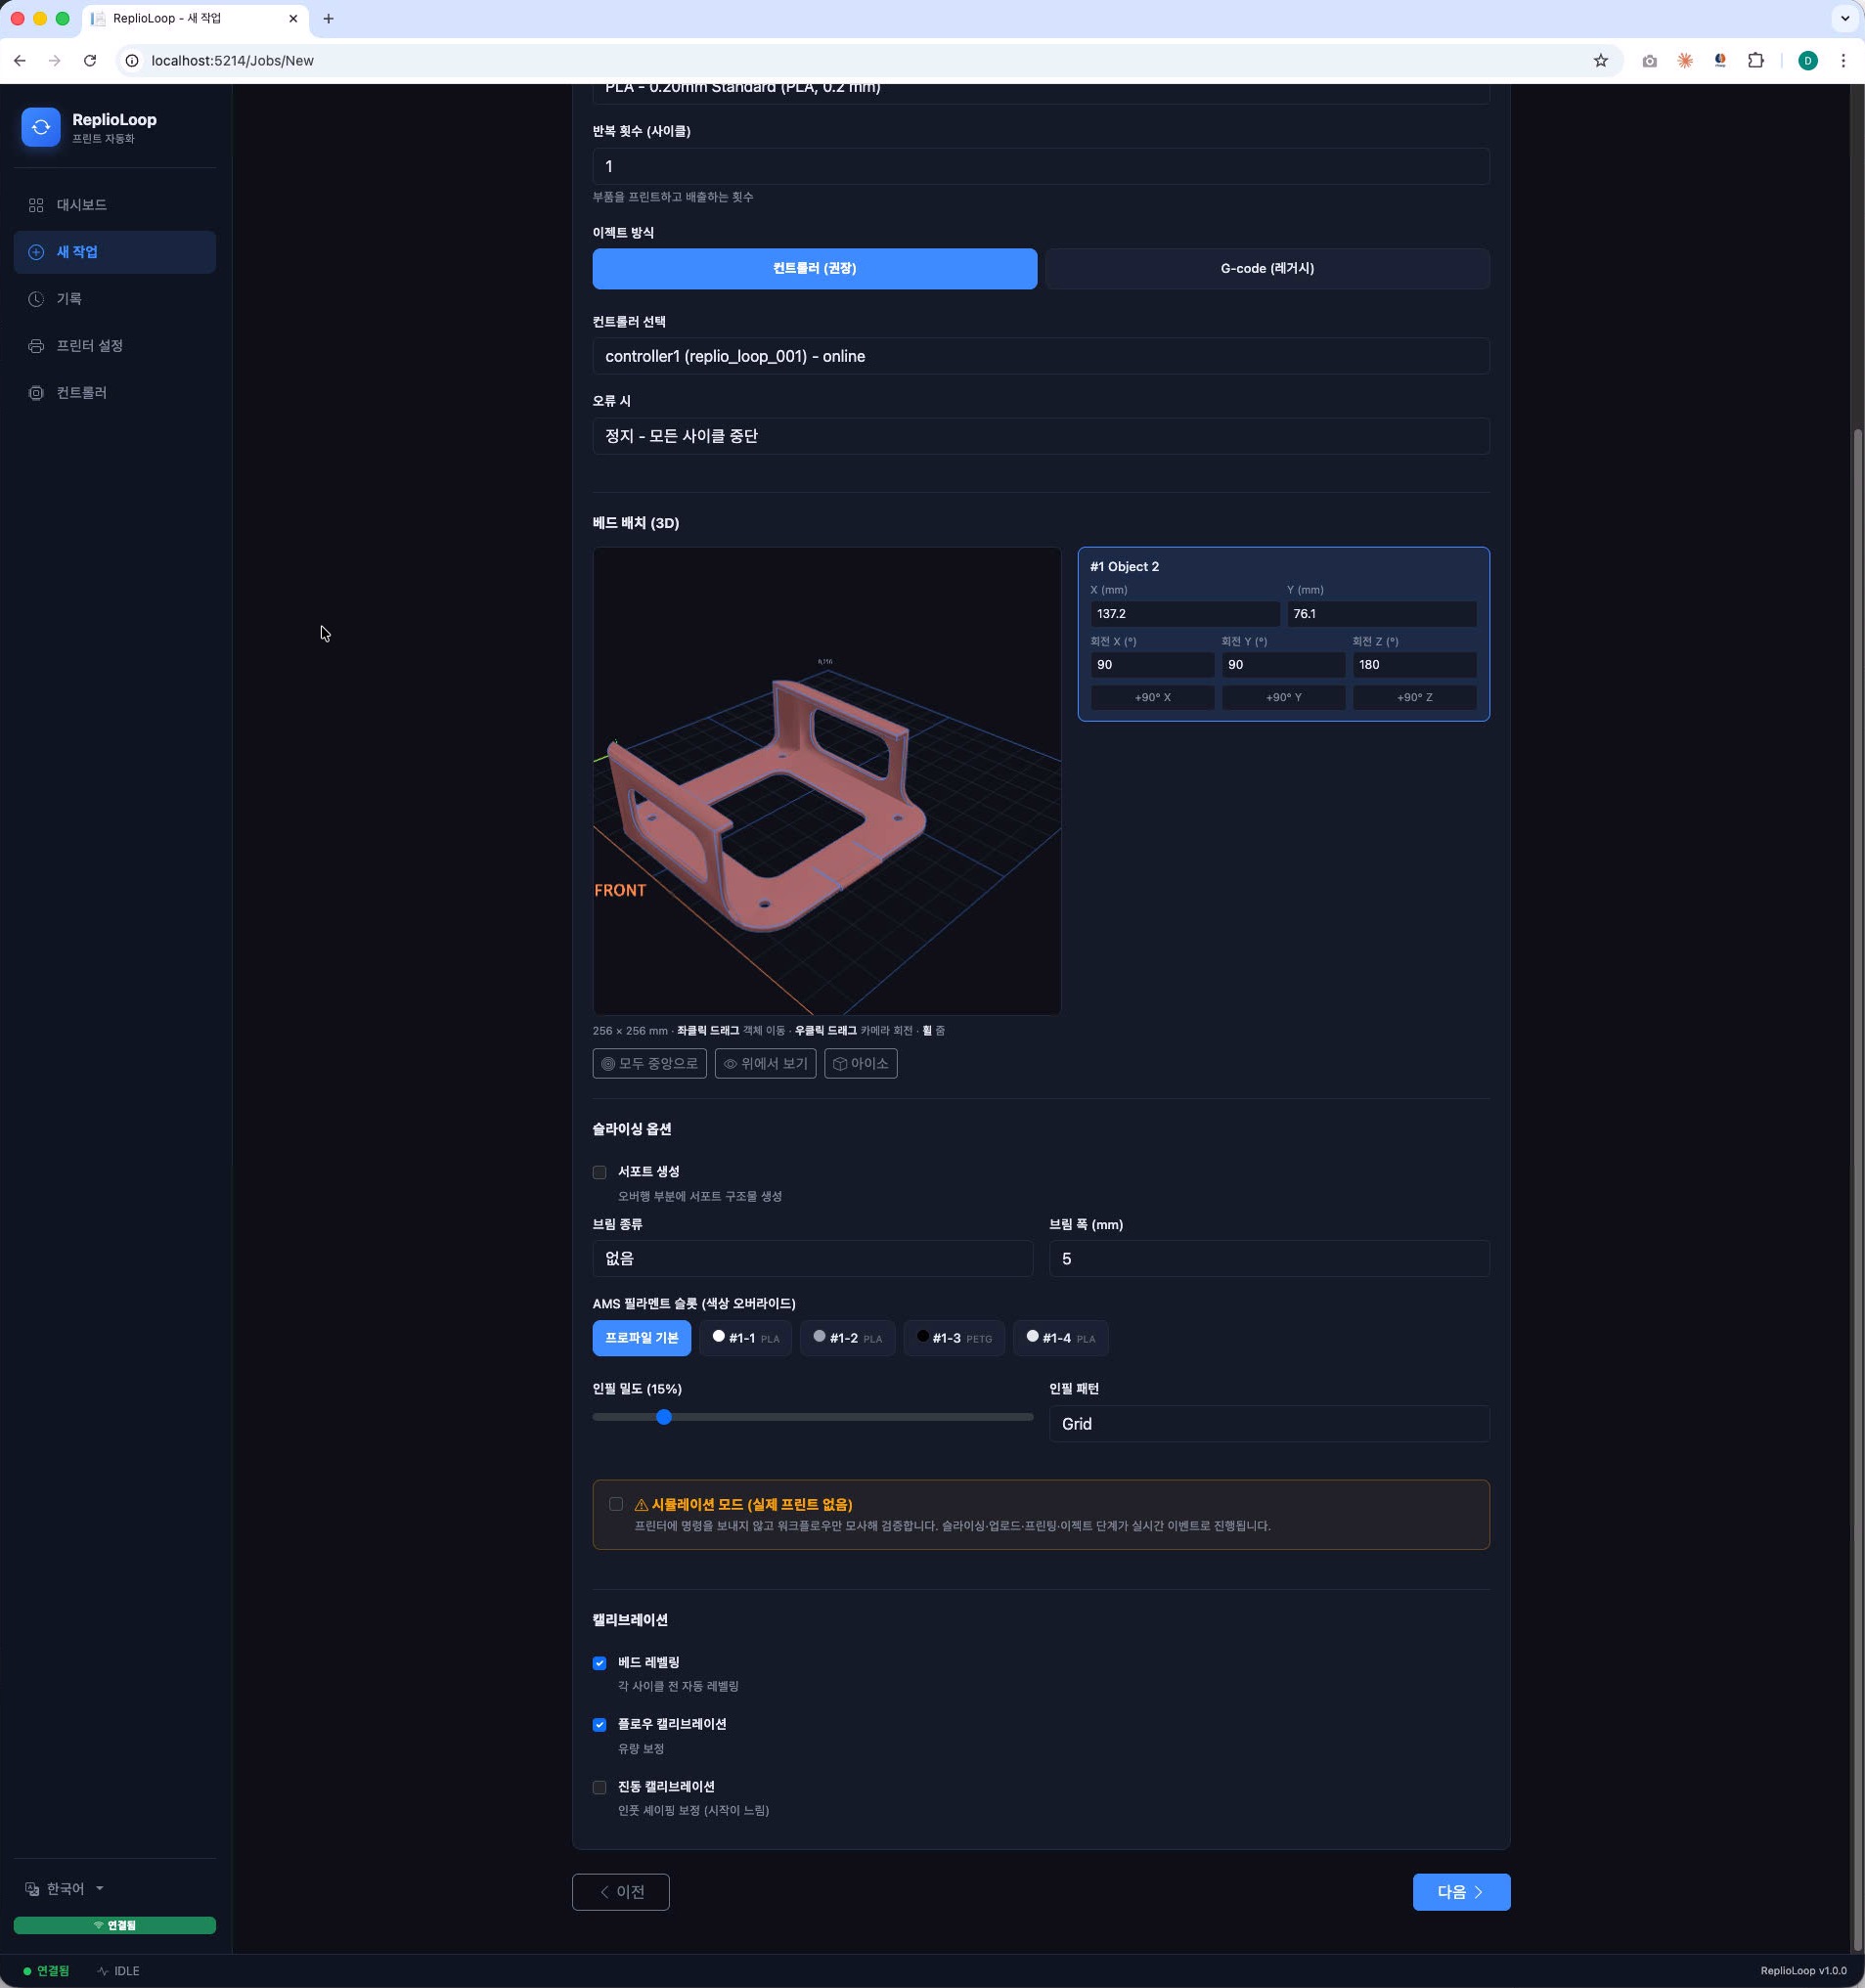The width and height of the screenshot is (1865, 1988).
Task: Select AMS slot #1-3 PETG
Action: click(x=954, y=1338)
